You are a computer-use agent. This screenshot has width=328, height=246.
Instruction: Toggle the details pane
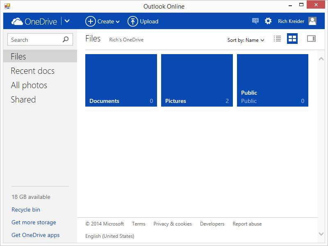pyautogui.click(x=311, y=39)
